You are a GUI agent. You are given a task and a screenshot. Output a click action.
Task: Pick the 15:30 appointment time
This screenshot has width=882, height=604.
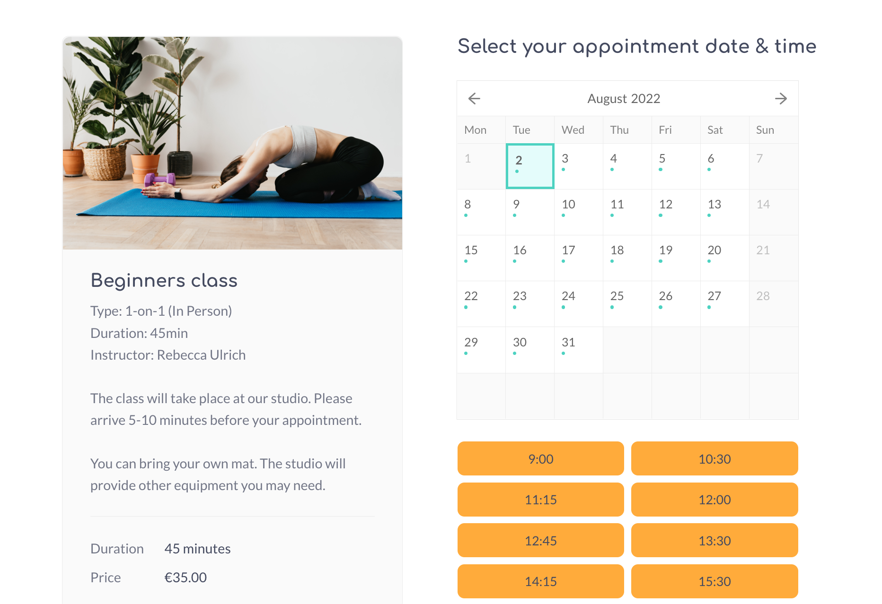tap(714, 581)
